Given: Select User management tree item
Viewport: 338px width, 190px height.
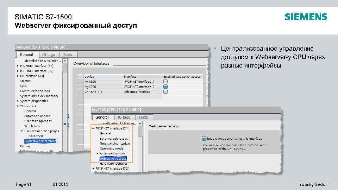Looking at the screenshot, I should coord(38,121).
